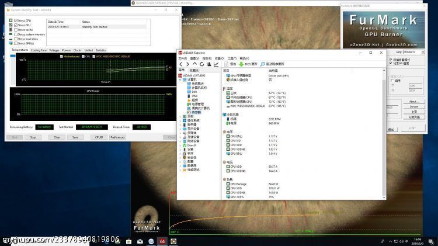The width and height of the screenshot is (438, 246).
Task: Click the driver update magnifier icon
Action: click(263, 64)
